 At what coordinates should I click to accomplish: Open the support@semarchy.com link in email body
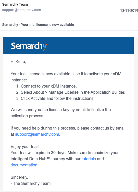coord(37,134)
